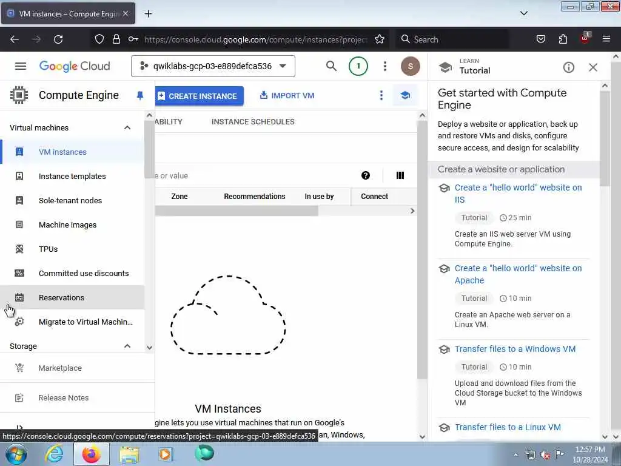Sort by the Zone column header
The height and width of the screenshot is (466, 621).
[180, 196]
